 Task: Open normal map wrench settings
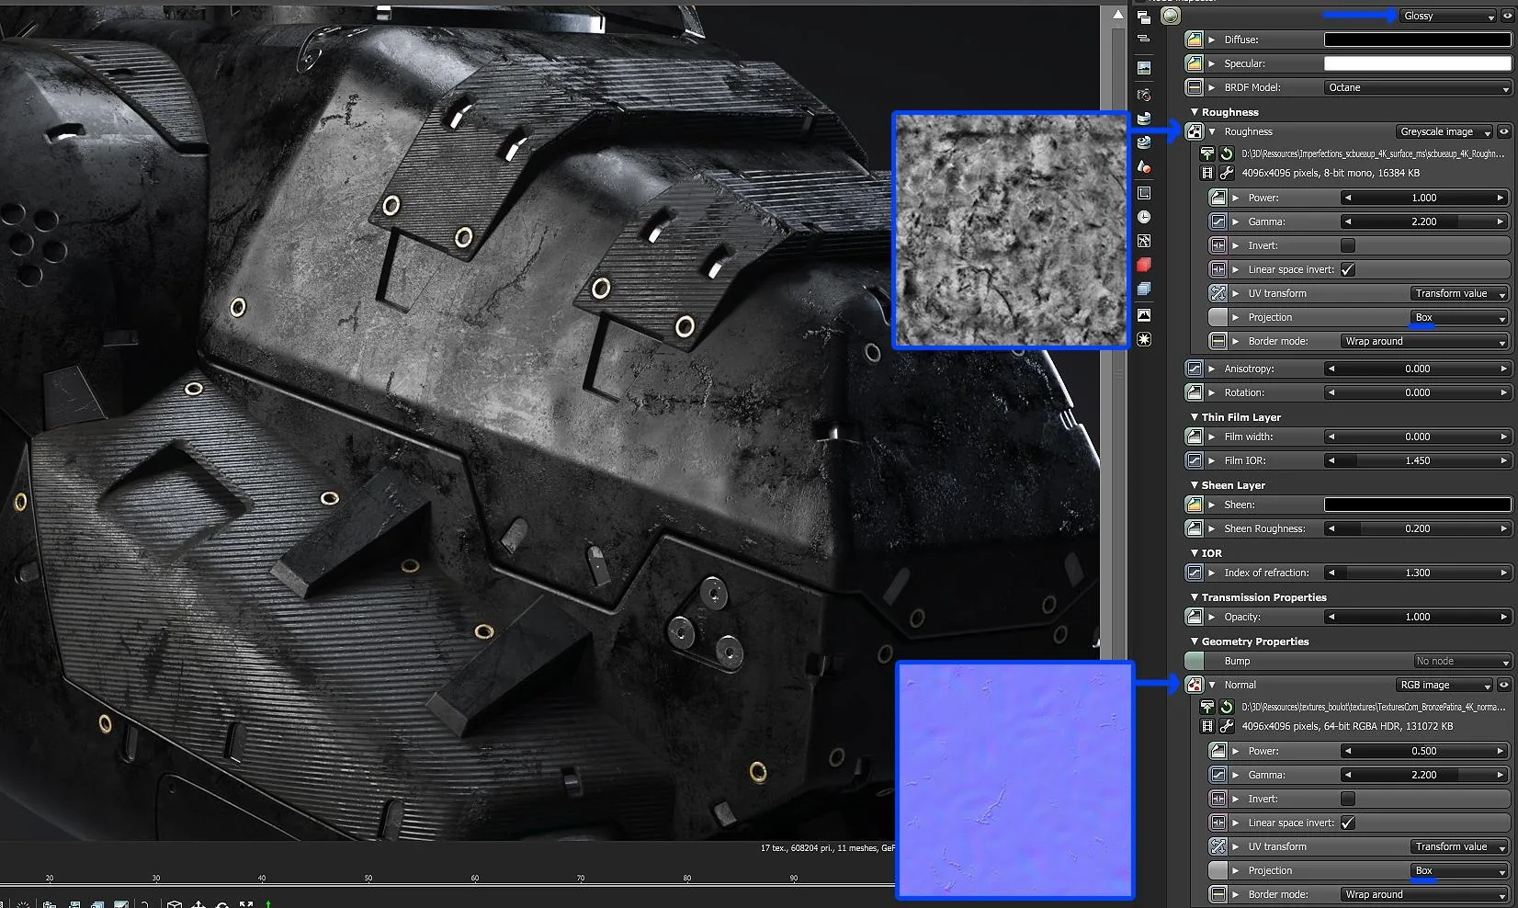(1226, 726)
